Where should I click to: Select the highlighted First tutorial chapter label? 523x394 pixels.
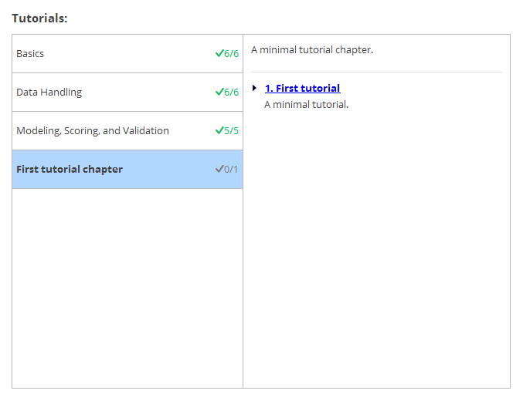pos(70,170)
